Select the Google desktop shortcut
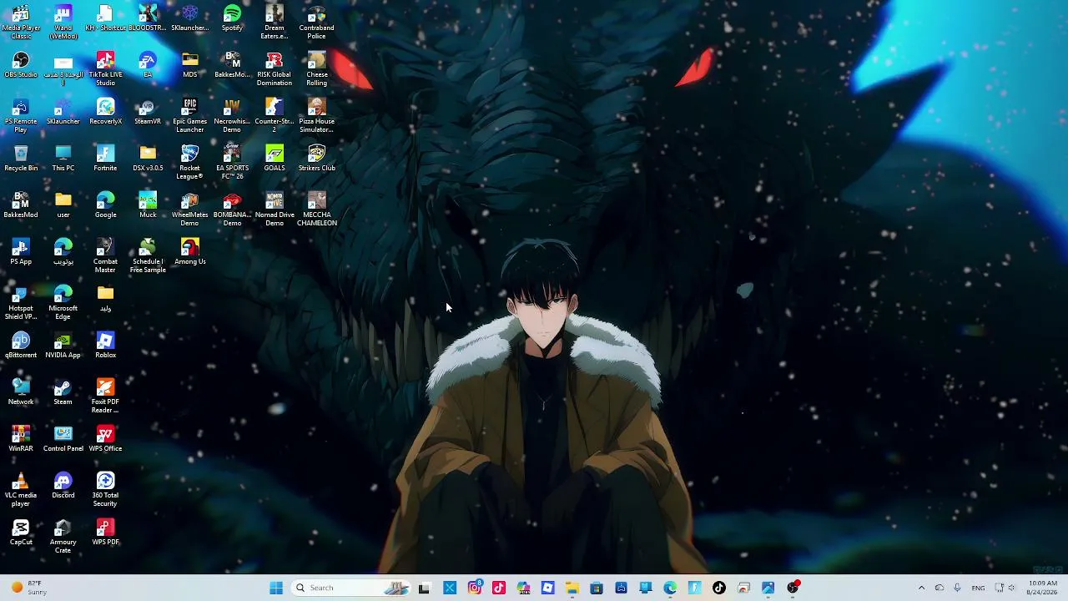The width and height of the screenshot is (1068, 601). point(105,205)
